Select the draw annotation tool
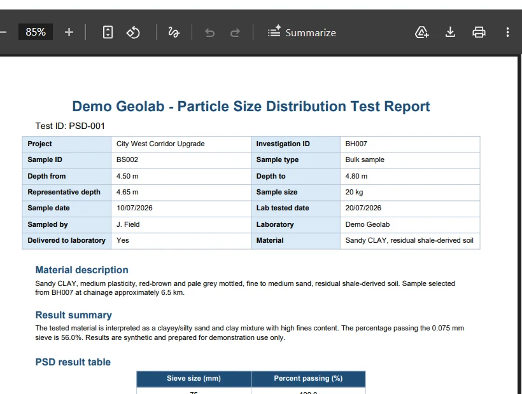 click(174, 32)
